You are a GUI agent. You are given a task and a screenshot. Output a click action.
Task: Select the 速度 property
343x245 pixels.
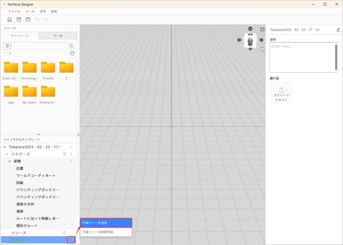coord(20,211)
